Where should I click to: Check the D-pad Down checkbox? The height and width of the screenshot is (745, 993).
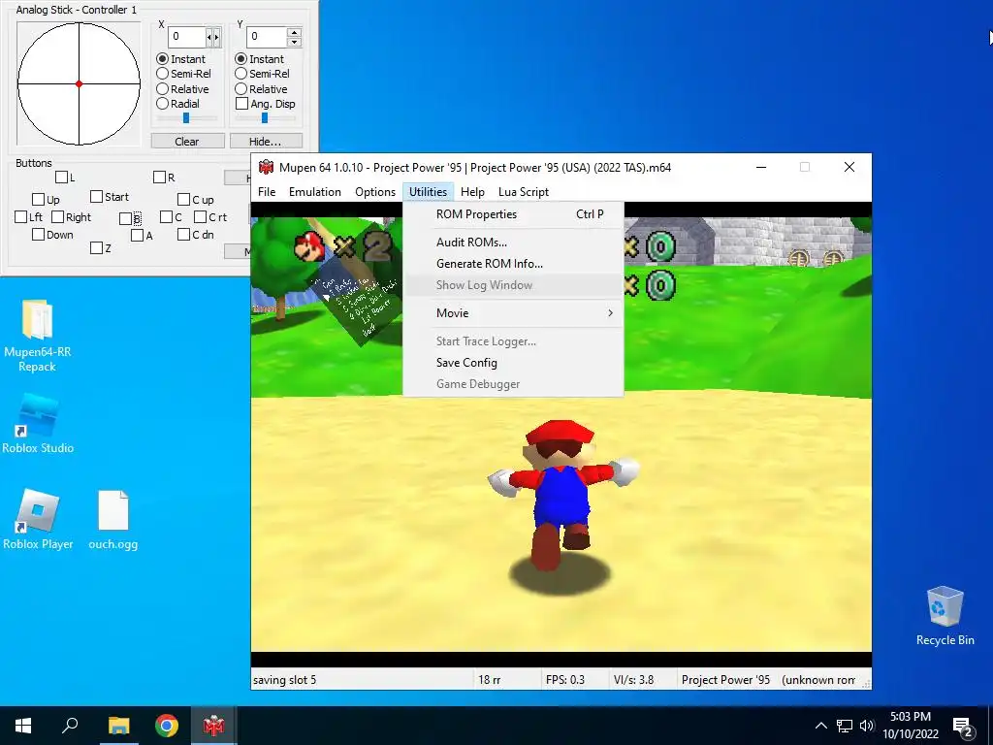pos(38,235)
